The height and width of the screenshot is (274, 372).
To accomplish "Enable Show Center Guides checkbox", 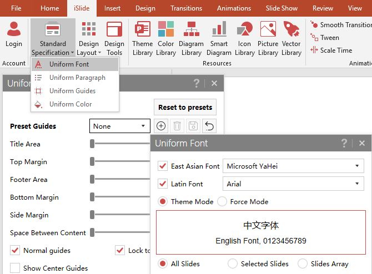I will tap(15, 268).
